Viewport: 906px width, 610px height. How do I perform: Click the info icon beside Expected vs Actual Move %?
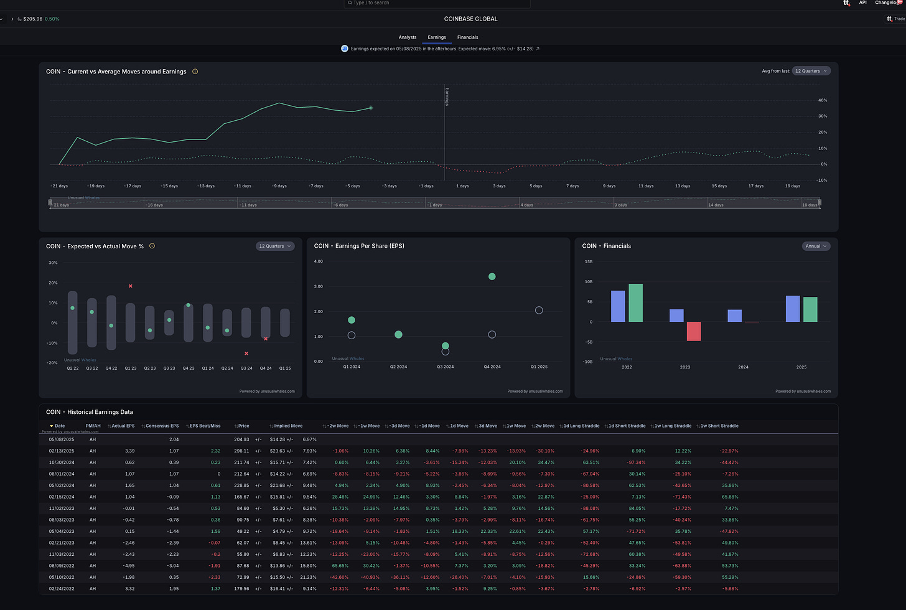pyautogui.click(x=152, y=246)
